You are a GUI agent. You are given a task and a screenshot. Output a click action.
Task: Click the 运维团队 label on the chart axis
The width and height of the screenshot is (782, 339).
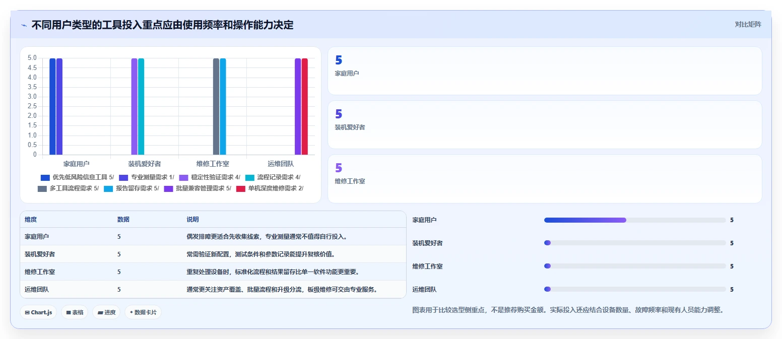(281, 164)
